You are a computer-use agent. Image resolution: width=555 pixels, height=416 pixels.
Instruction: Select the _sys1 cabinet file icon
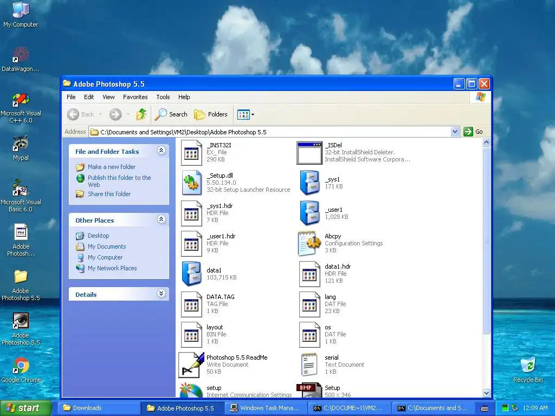(309, 183)
